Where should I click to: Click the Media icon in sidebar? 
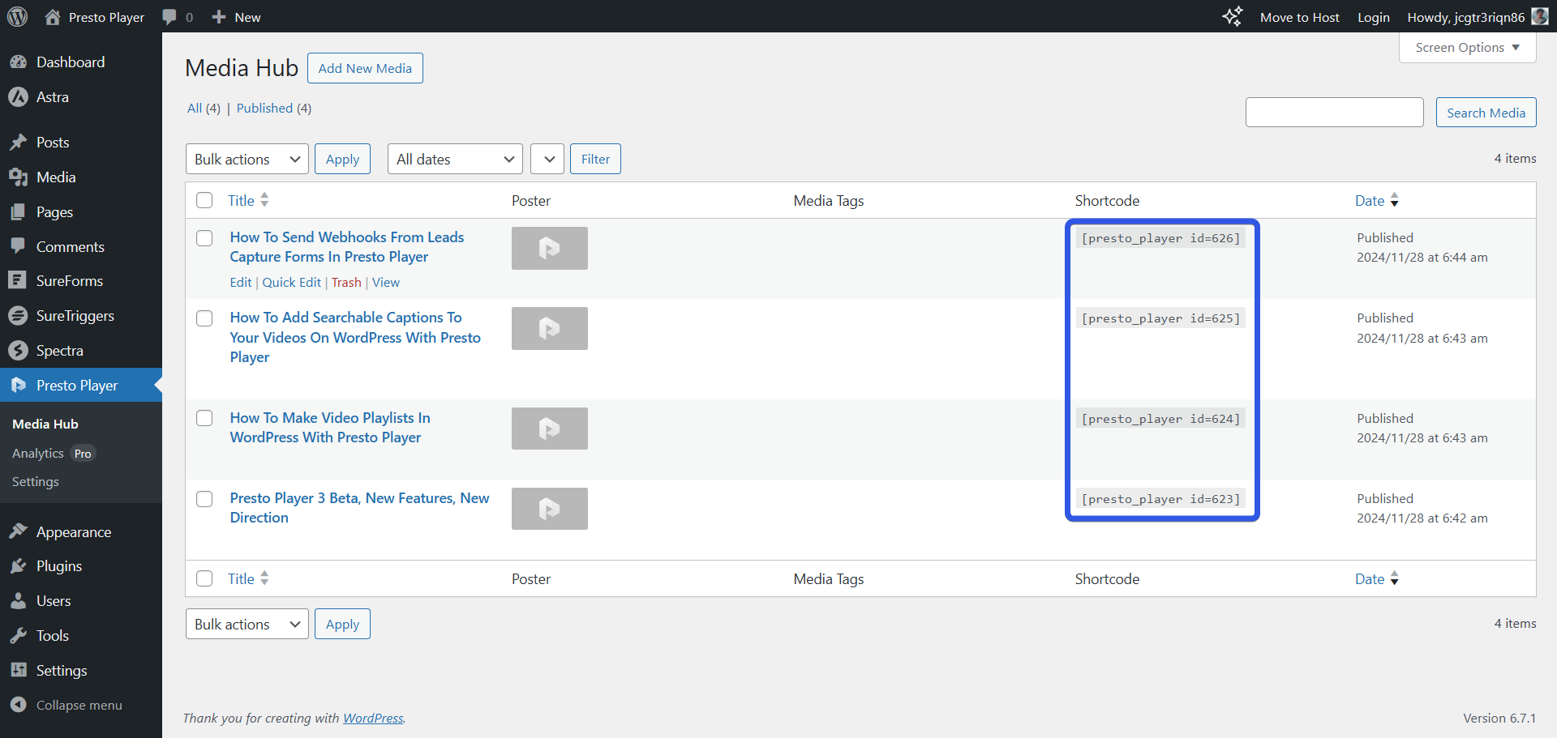(x=18, y=177)
